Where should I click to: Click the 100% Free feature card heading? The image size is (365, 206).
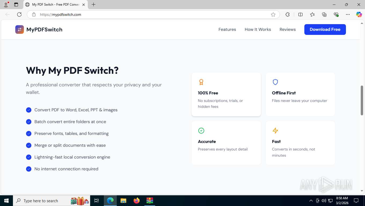(208, 93)
